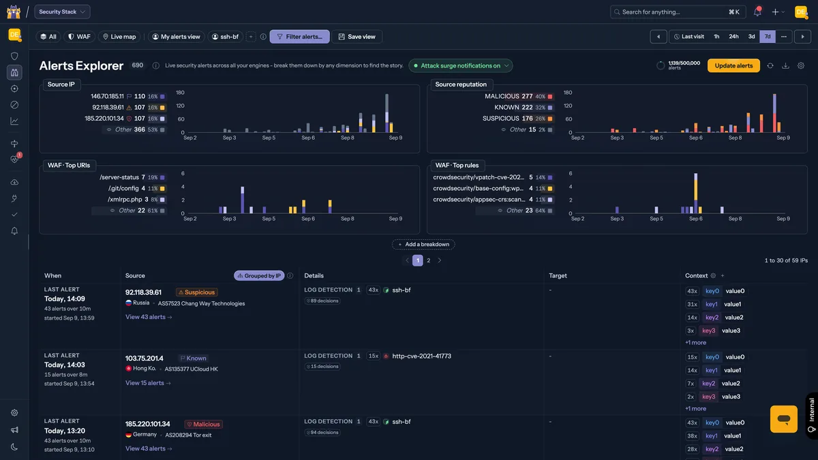Select the 24h time range

click(x=733, y=37)
